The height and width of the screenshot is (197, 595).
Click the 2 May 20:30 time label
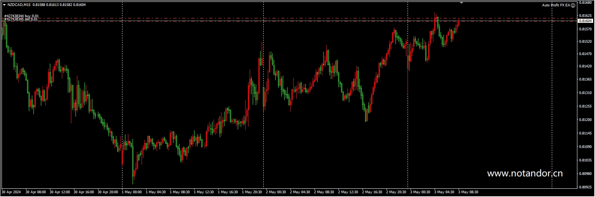click(396, 192)
